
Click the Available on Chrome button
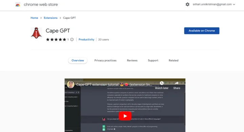pos(202,31)
